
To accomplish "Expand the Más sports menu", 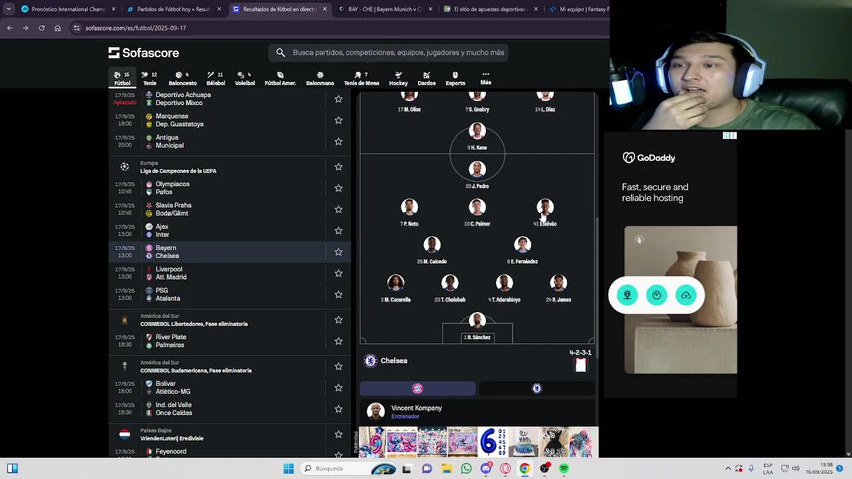I will (x=486, y=79).
